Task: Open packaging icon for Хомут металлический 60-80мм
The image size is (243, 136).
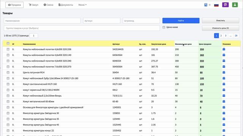Action: point(224,102)
